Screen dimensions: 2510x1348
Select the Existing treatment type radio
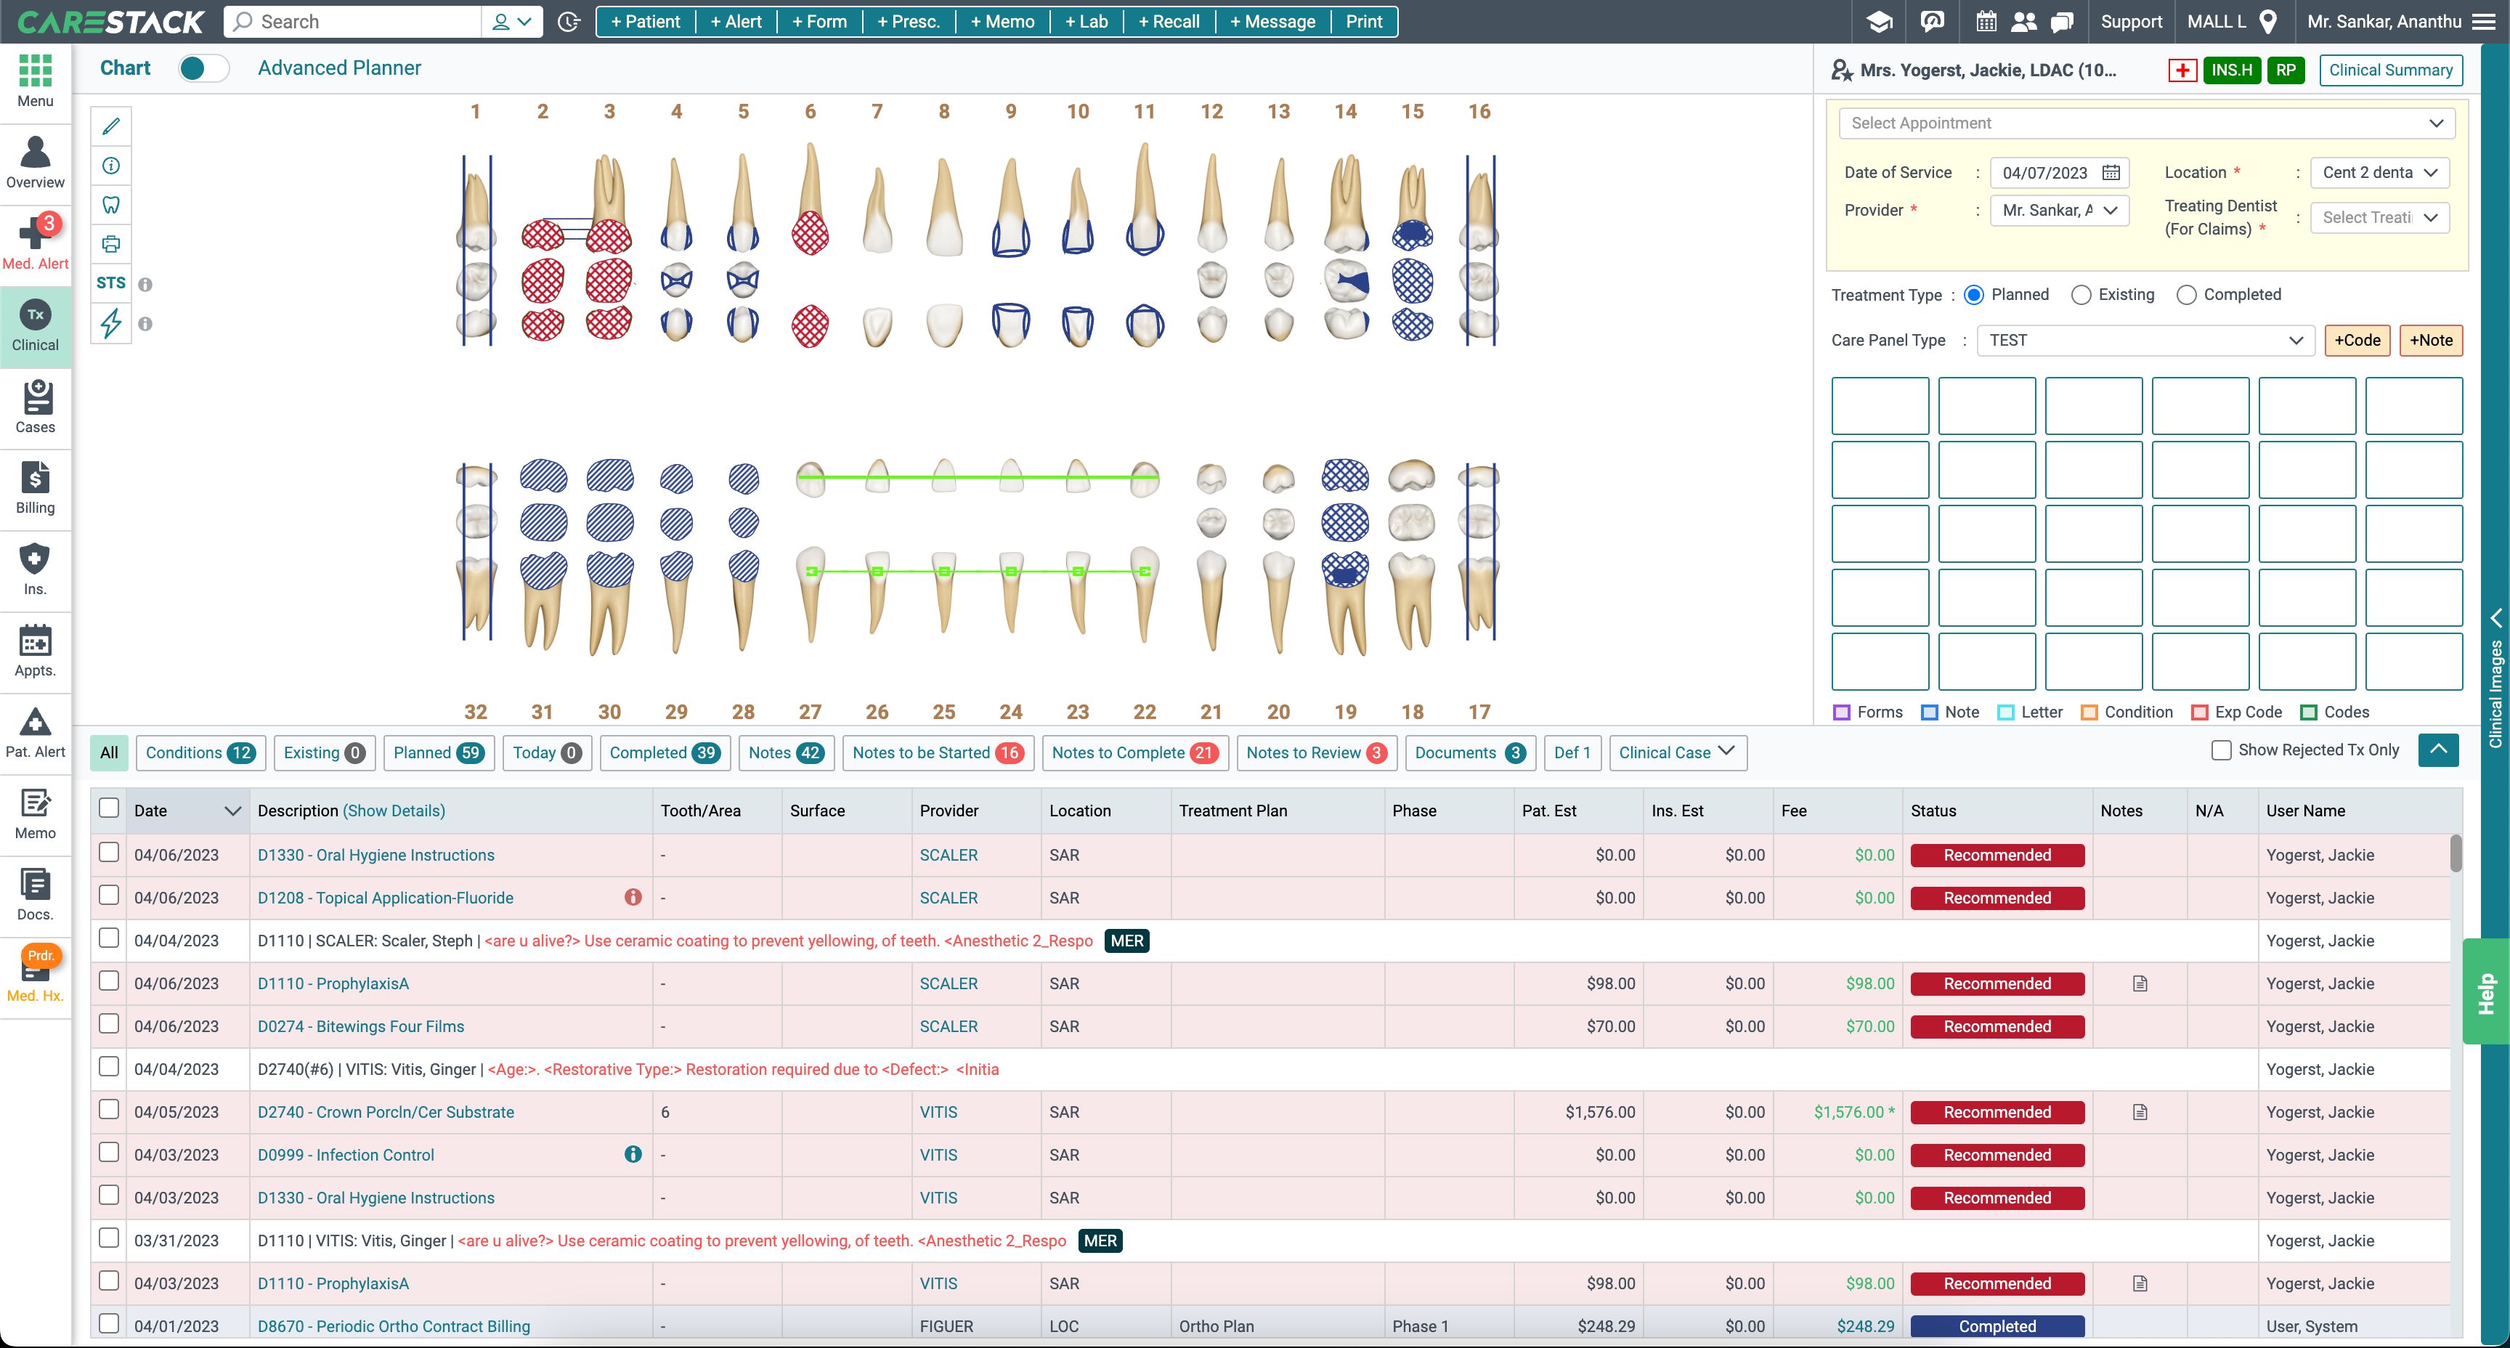pos(2081,294)
